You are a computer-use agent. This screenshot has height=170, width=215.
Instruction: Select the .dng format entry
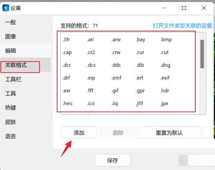tap(165, 65)
